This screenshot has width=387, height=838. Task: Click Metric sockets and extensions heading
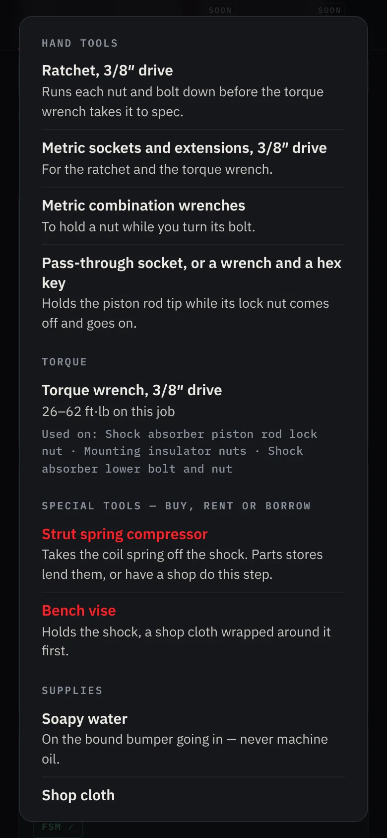tap(184, 148)
